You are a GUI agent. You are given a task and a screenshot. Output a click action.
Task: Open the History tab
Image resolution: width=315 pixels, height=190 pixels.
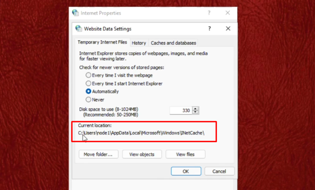139,43
